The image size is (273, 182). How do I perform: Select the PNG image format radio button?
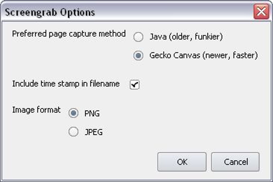[73, 113]
